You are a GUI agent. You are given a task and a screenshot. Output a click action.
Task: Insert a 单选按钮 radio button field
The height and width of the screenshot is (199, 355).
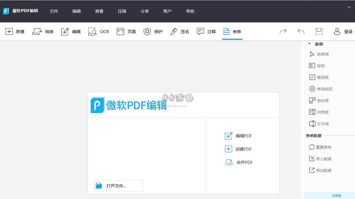(x=321, y=89)
